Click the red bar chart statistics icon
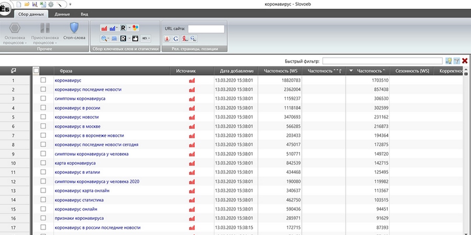 [x=103, y=28]
